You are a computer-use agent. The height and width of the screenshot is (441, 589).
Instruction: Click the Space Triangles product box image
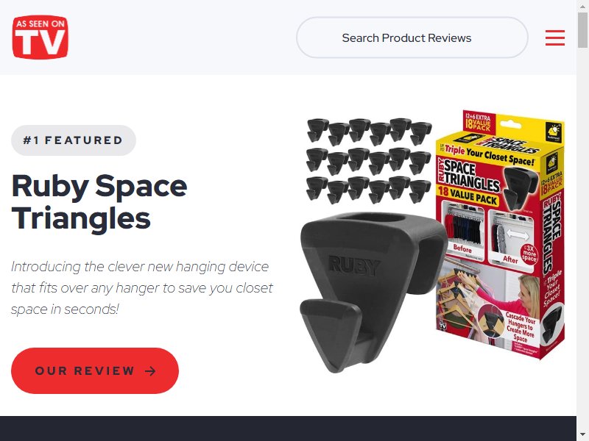(x=500, y=234)
